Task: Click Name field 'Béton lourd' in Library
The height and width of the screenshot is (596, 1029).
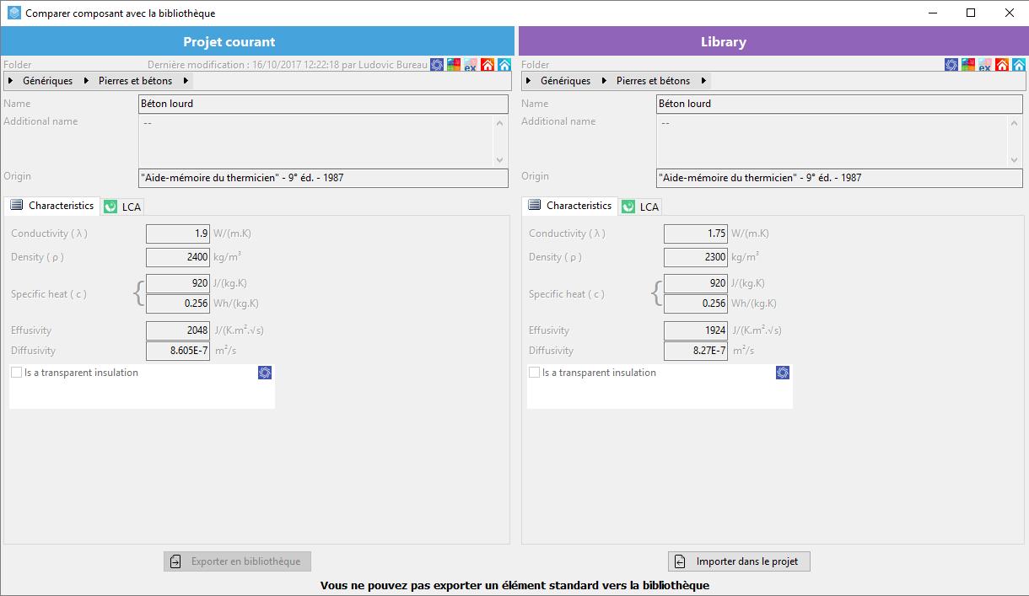Action: click(x=840, y=104)
